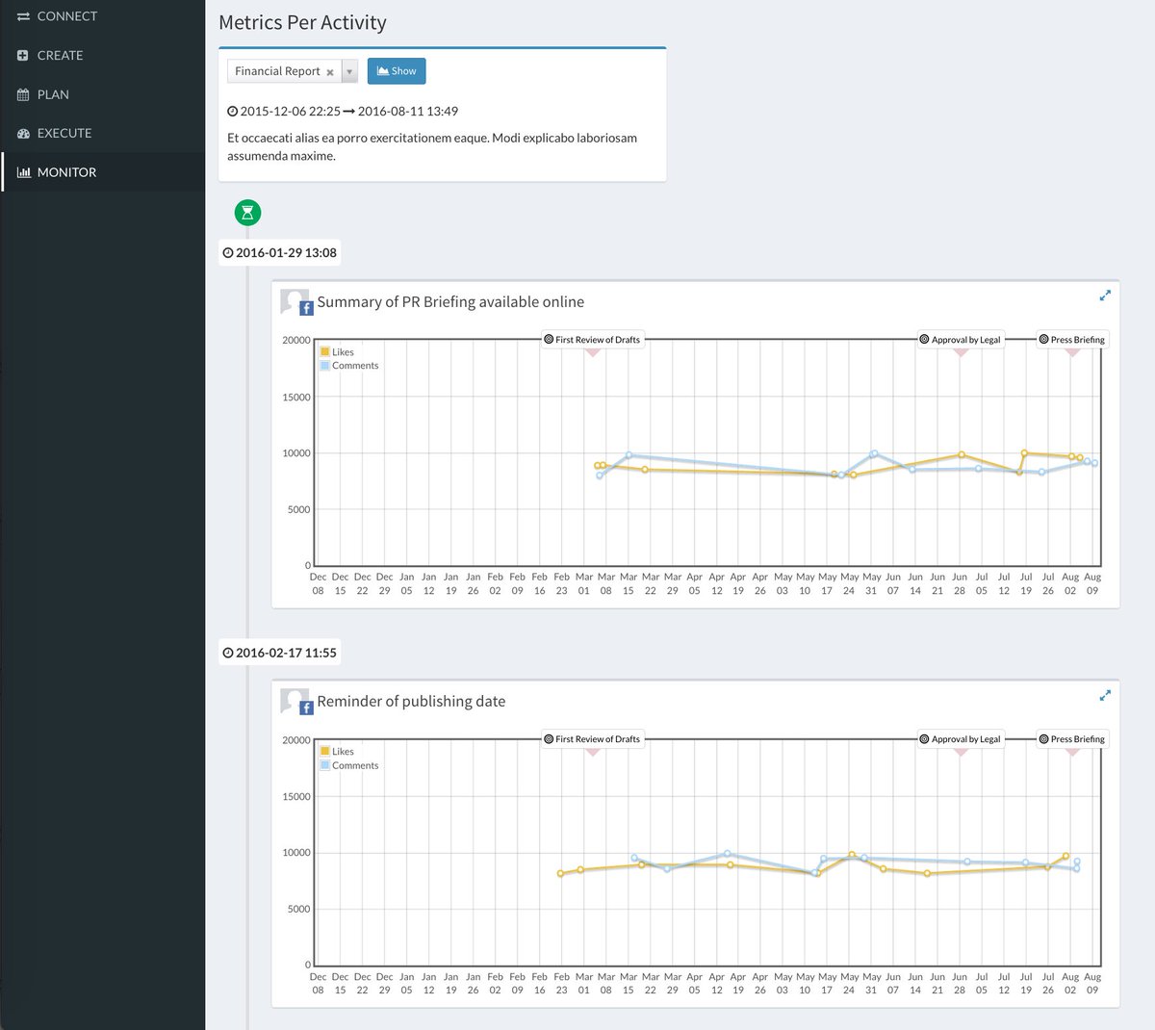Screen dimensions: 1155x1030
Task: Click the Metrics Per Activity heading
Action: pos(302,23)
